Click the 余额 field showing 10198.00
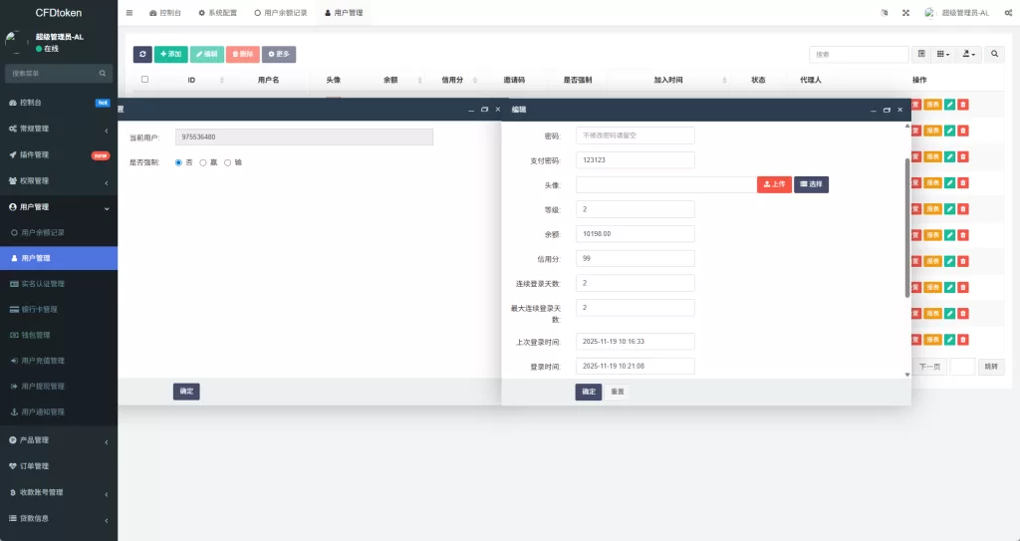 (635, 234)
